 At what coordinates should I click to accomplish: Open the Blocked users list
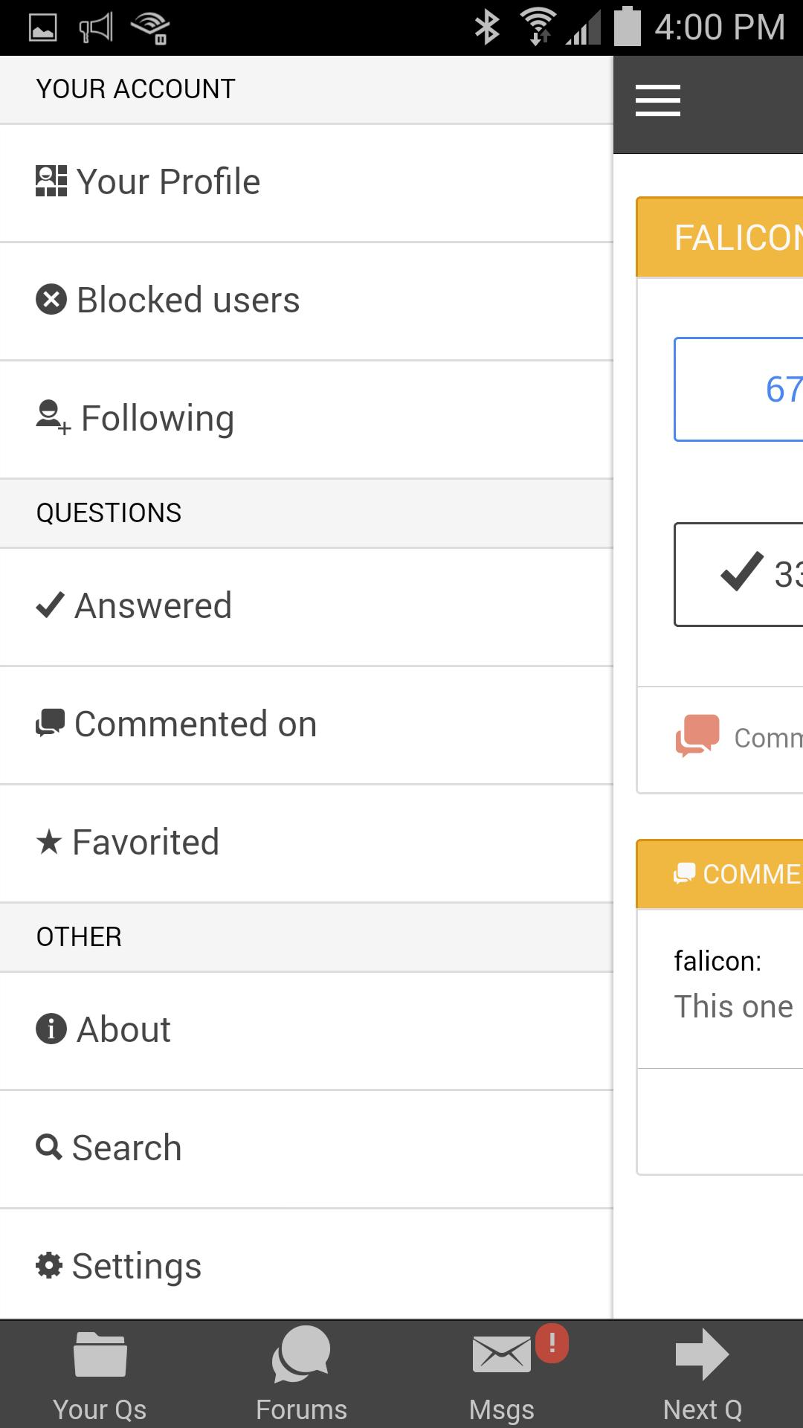[x=306, y=301]
